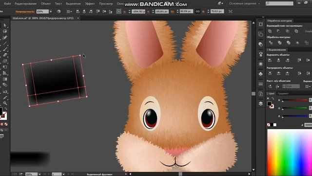Open the Align To dropdown in control bar
Screen dimensions: 312x176
69,12
